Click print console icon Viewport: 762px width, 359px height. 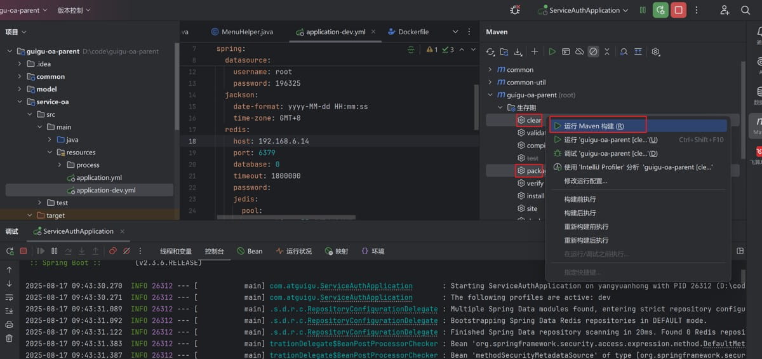coord(9,325)
